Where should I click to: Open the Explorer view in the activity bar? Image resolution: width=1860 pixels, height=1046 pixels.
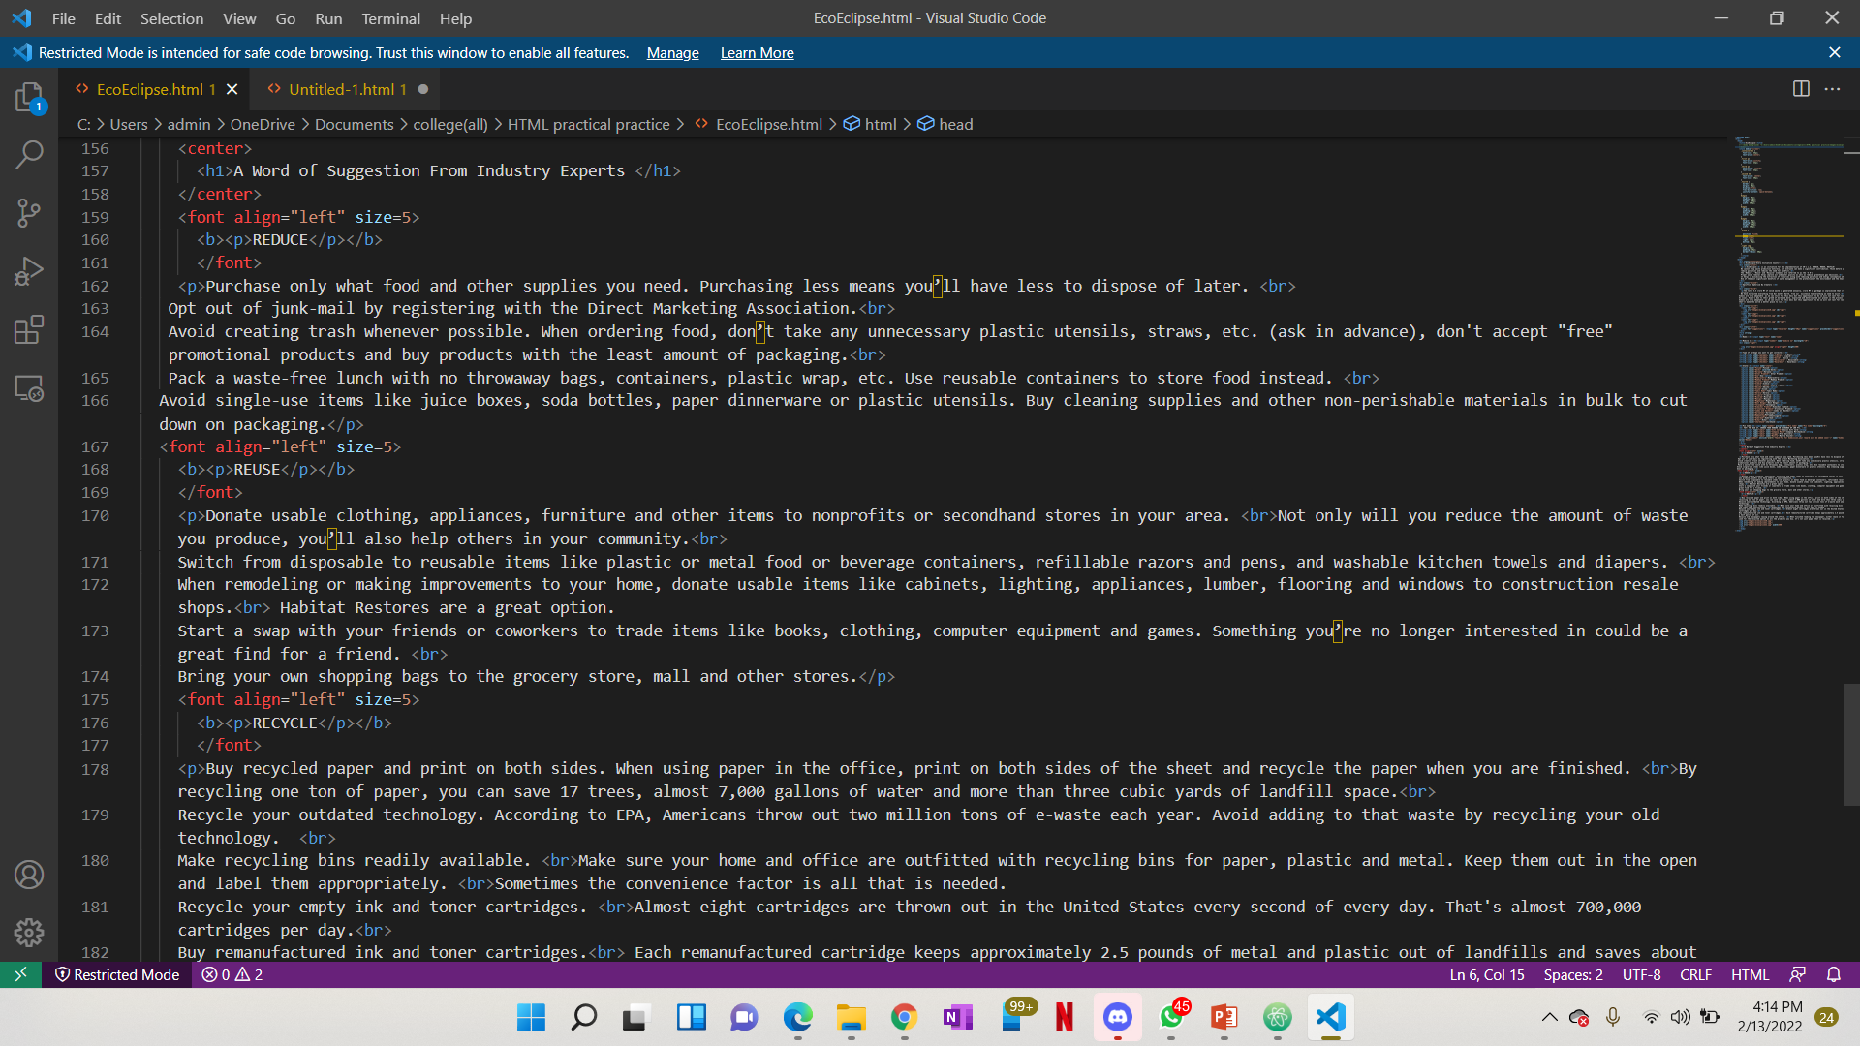pos(29,97)
